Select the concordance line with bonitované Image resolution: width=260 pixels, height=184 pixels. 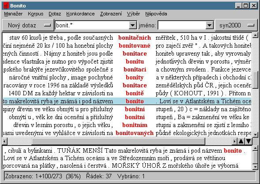click(127, 45)
